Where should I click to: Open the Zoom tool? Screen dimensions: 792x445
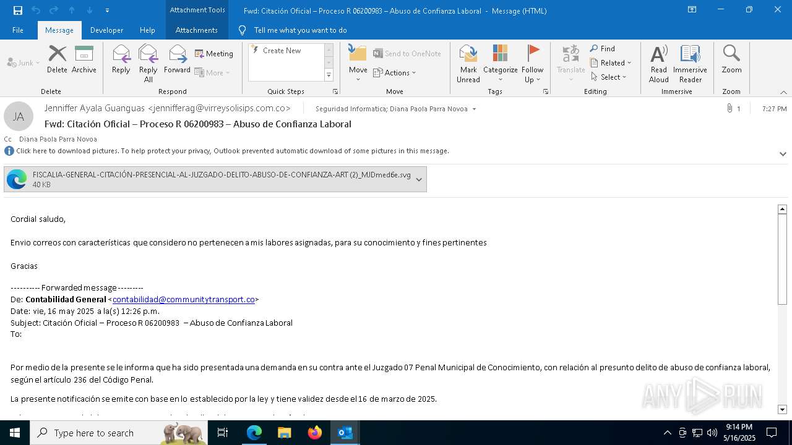[x=731, y=59]
